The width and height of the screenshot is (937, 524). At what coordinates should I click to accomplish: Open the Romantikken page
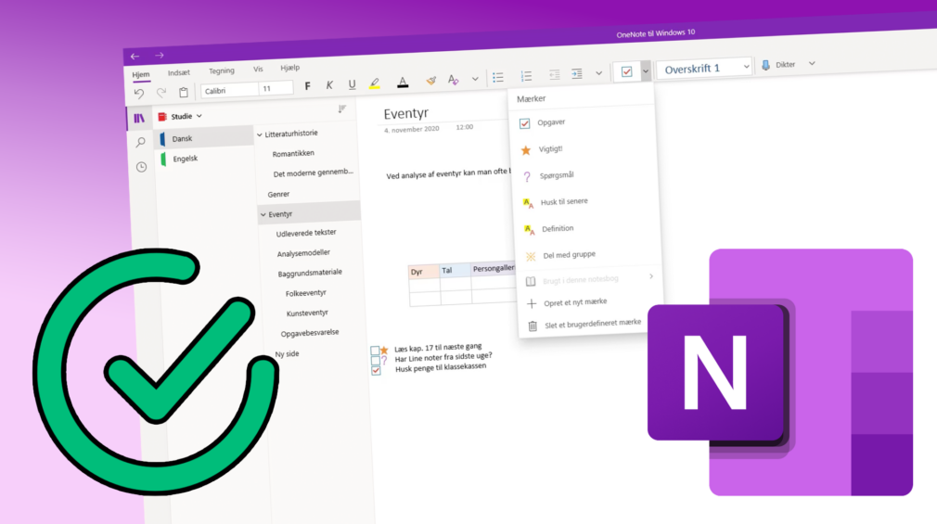pos(293,154)
